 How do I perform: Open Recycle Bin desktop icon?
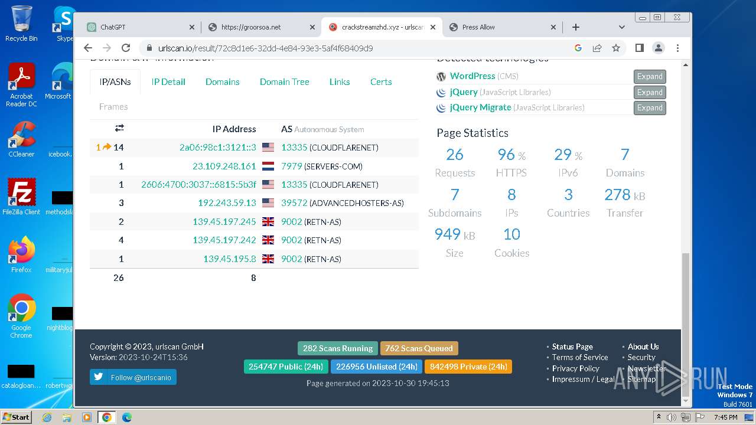pos(21,24)
